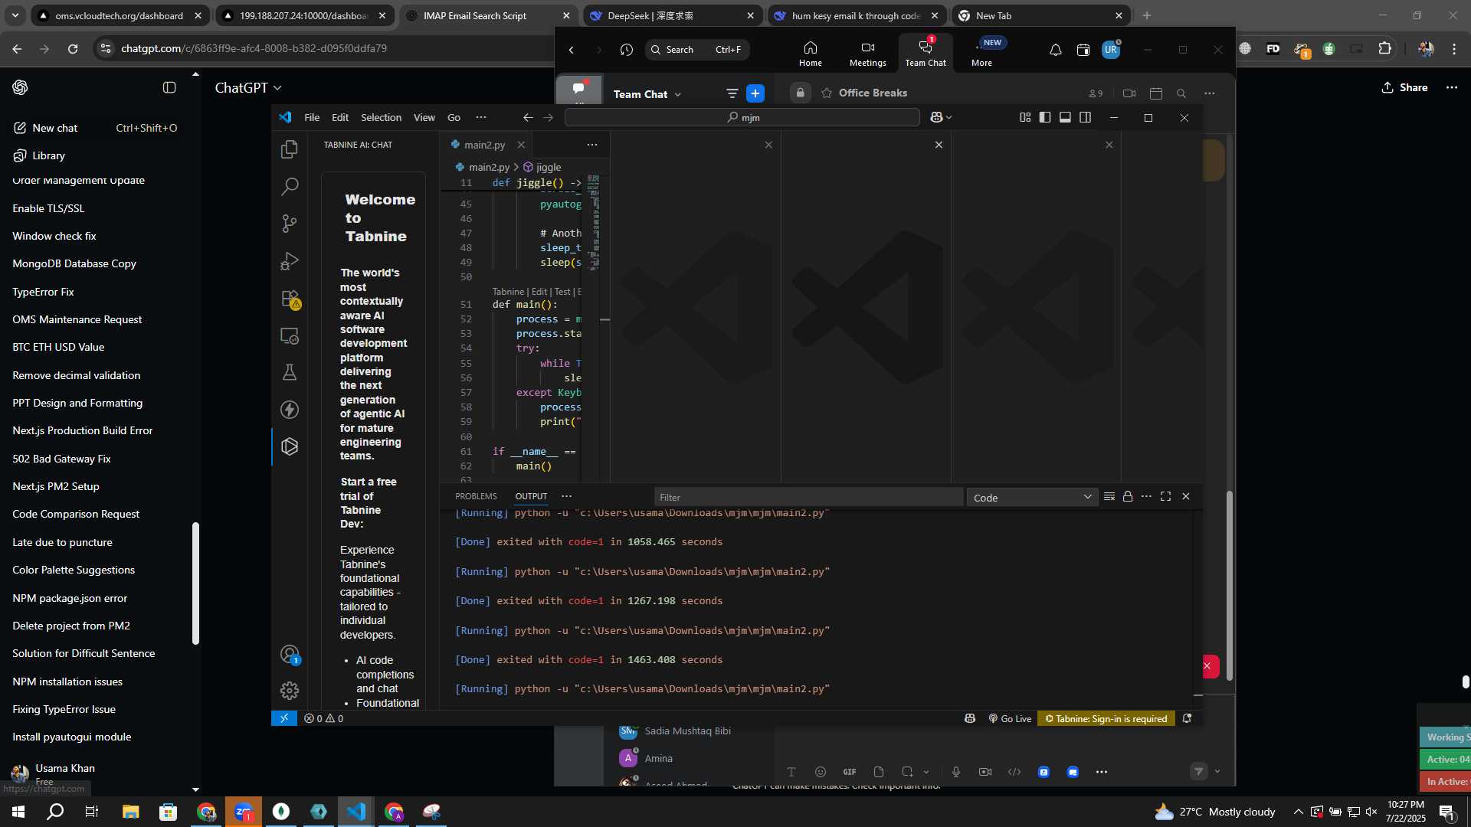Switch to PROBLEMS tab
Viewport: 1471px width, 827px height.
(476, 496)
